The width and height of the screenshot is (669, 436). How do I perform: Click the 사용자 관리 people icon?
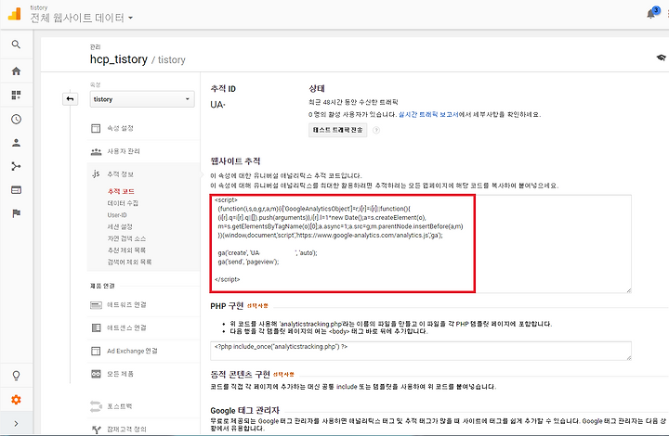(x=96, y=151)
